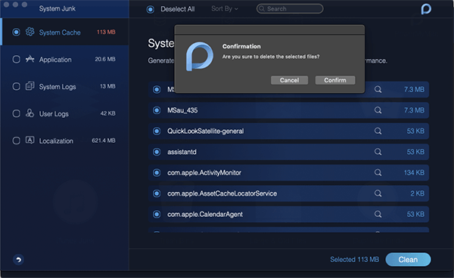Click the com.apple.CalendarAgent file name
Screen dimensions: 454x278
205,214
